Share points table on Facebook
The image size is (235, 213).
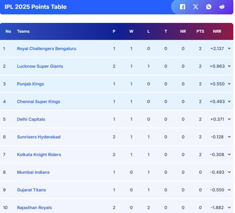tap(183, 7)
